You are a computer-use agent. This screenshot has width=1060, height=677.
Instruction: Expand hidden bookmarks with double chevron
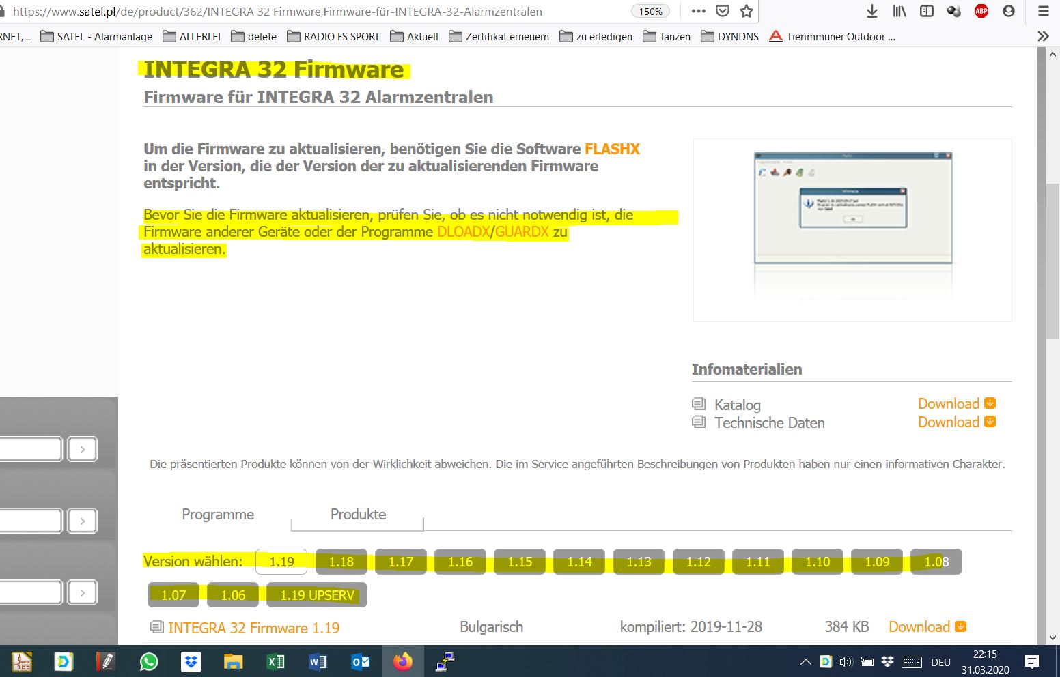1043,36
